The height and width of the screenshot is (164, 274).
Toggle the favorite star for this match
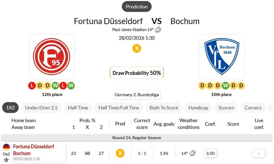(x=7, y=160)
